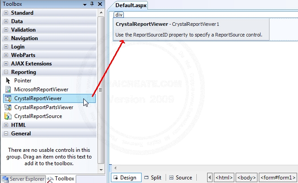Expand the Standard toolbox group
The height and width of the screenshot is (183, 298).
pyautogui.click(x=6, y=13)
